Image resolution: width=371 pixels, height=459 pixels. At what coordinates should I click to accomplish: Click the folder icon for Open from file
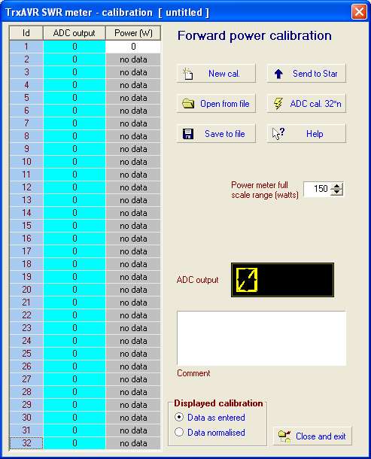[x=188, y=104]
